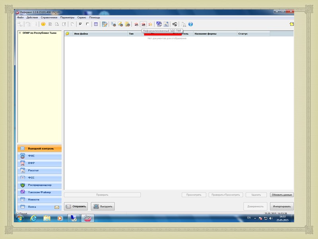Open the Справочники menu

click(49, 18)
